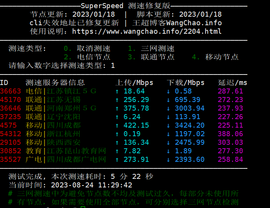Select option 1 三网测速
270x208 pixels.
coord(152,49)
